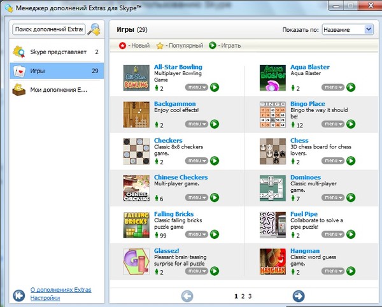Open the Bingo Place title link

(x=308, y=104)
